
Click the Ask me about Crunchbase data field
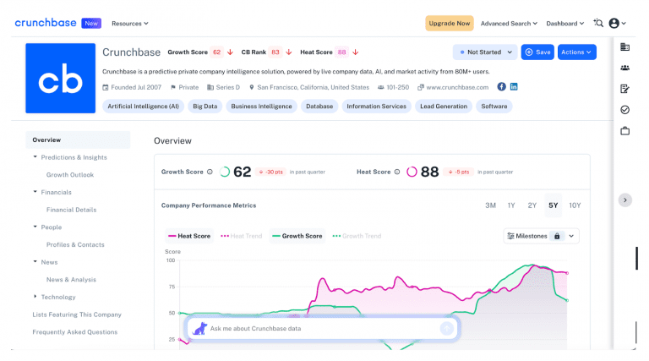point(323,328)
